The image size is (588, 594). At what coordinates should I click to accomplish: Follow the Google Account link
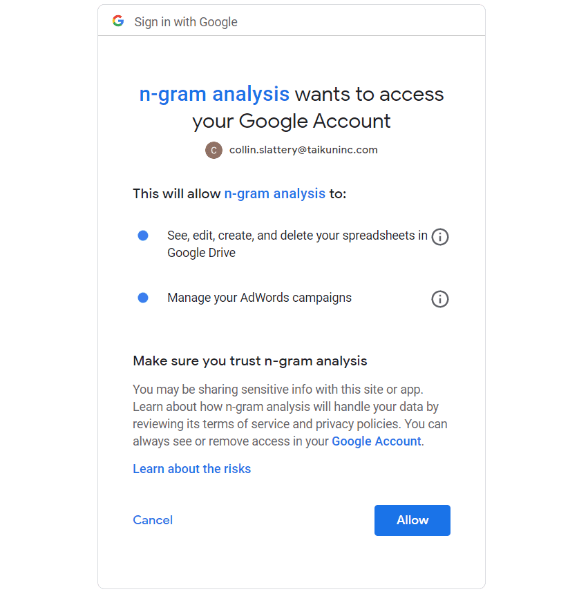376,441
